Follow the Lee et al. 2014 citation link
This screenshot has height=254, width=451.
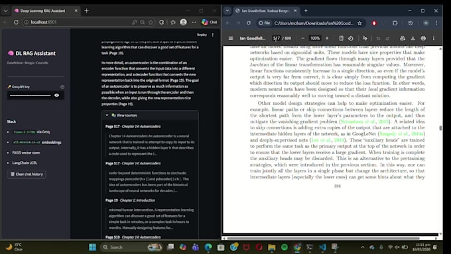[x=328, y=140]
